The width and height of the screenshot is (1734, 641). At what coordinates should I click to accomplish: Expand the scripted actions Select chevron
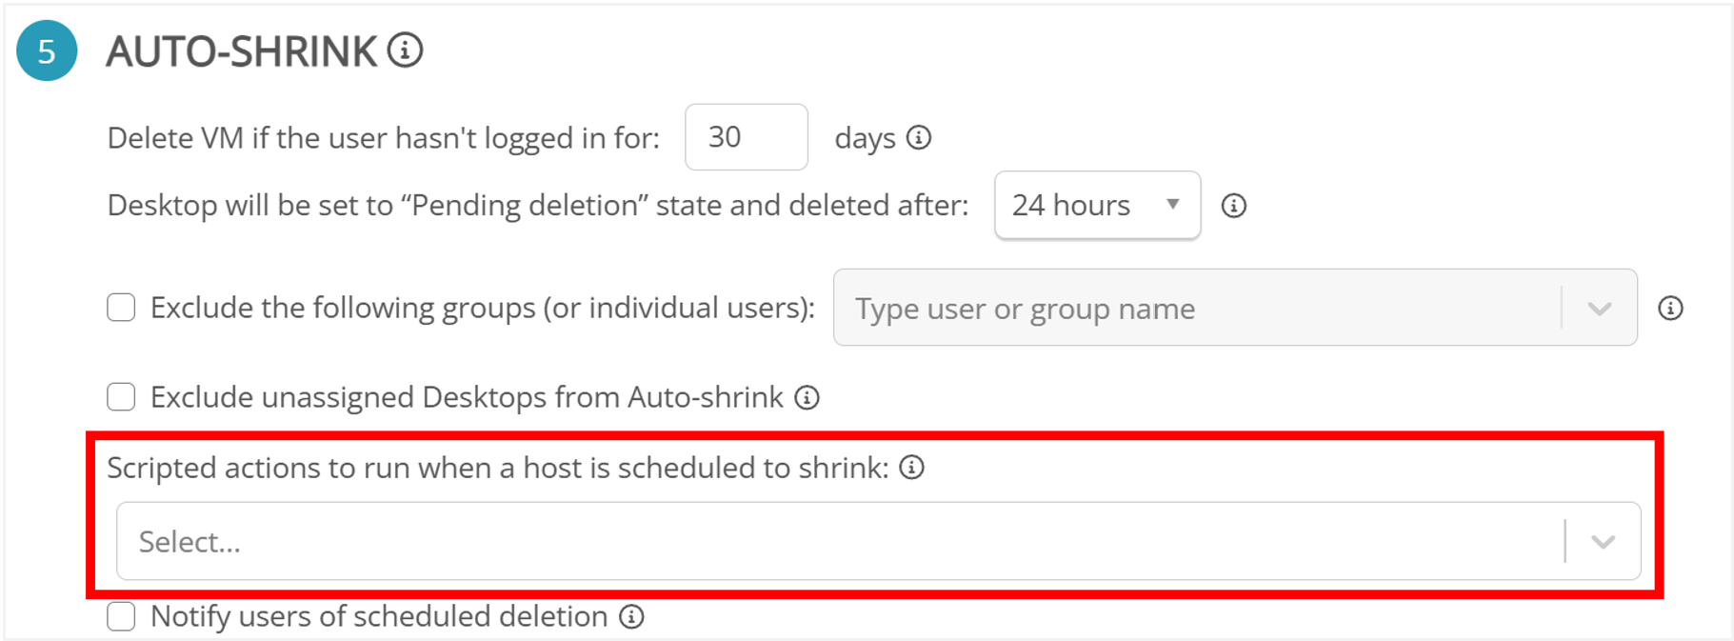tap(1604, 542)
